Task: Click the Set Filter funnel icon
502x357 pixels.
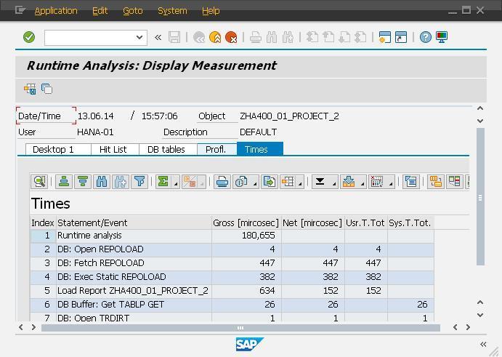Action: pyautogui.click(x=139, y=182)
